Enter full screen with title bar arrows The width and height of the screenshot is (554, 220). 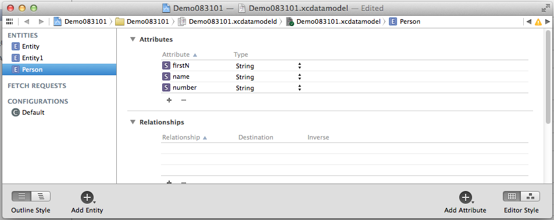[545, 8]
